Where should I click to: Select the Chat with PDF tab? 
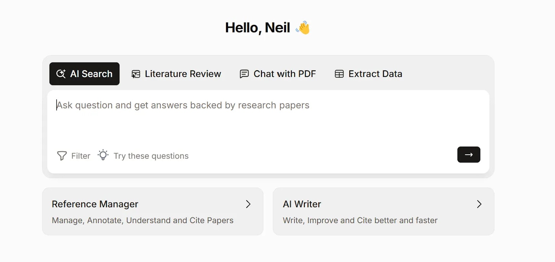click(x=285, y=74)
